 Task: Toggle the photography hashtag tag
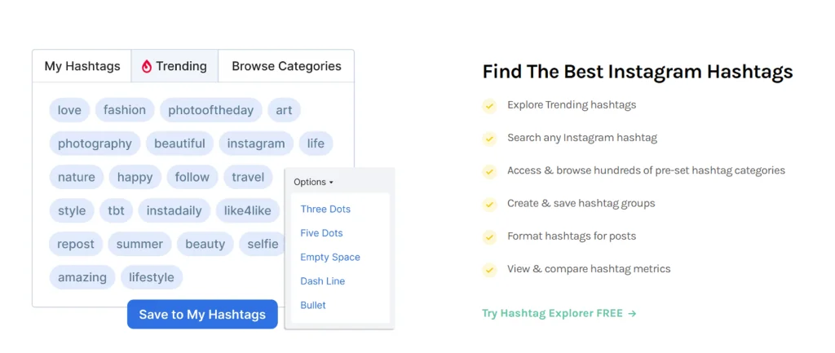point(95,143)
